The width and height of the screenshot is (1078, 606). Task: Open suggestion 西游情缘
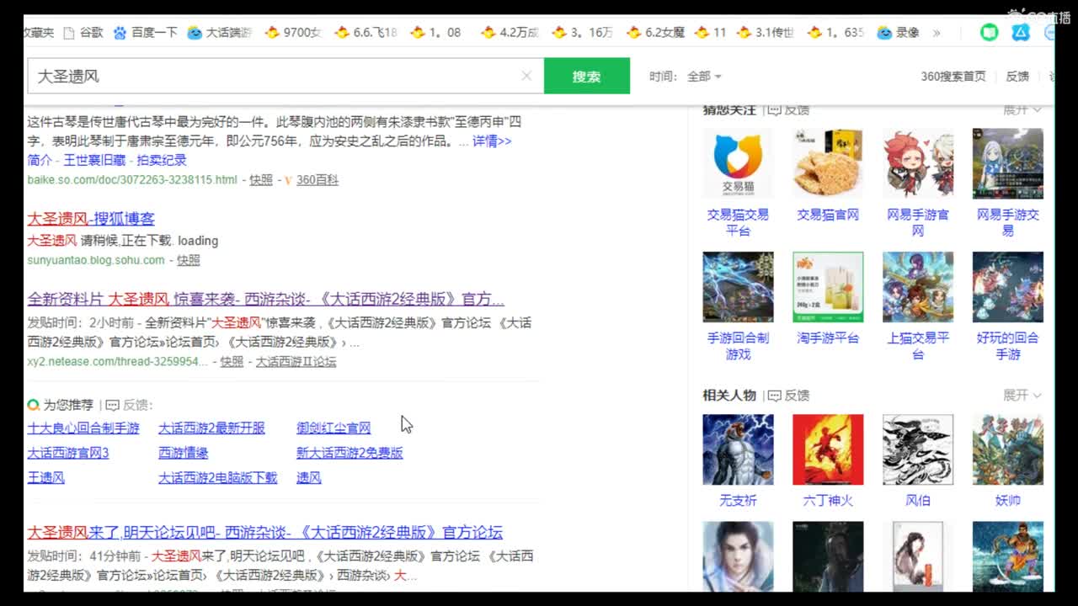183,453
